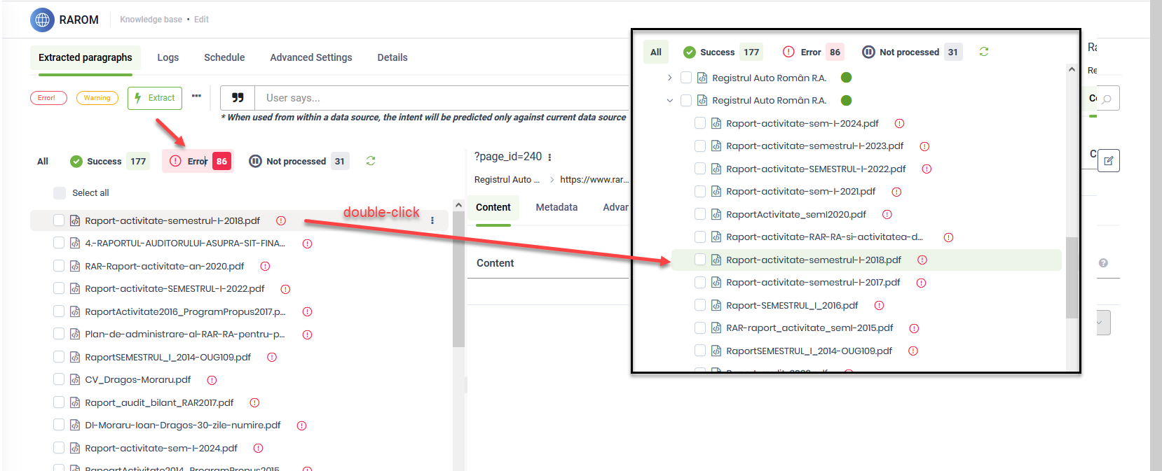
Task: Filter by Not processed in the flat file list
Action: coord(299,161)
